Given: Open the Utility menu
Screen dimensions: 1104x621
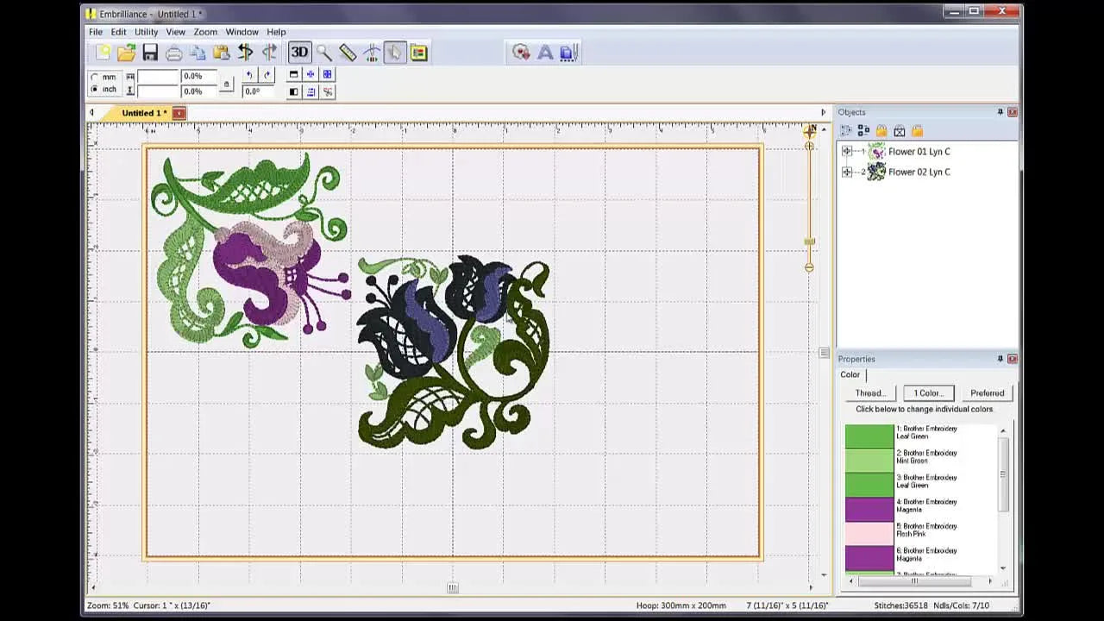Looking at the screenshot, I should (145, 32).
